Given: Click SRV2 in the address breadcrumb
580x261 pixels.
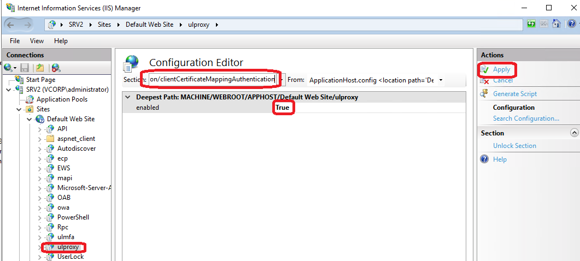Looking at the screenshot, I should pyautogui.click(x=76, y=25).
